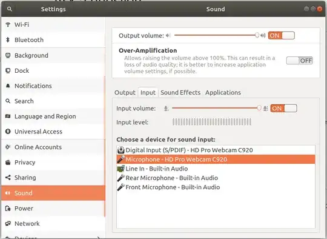Click the Network icon in sidebar

click(x=8, y=224)
